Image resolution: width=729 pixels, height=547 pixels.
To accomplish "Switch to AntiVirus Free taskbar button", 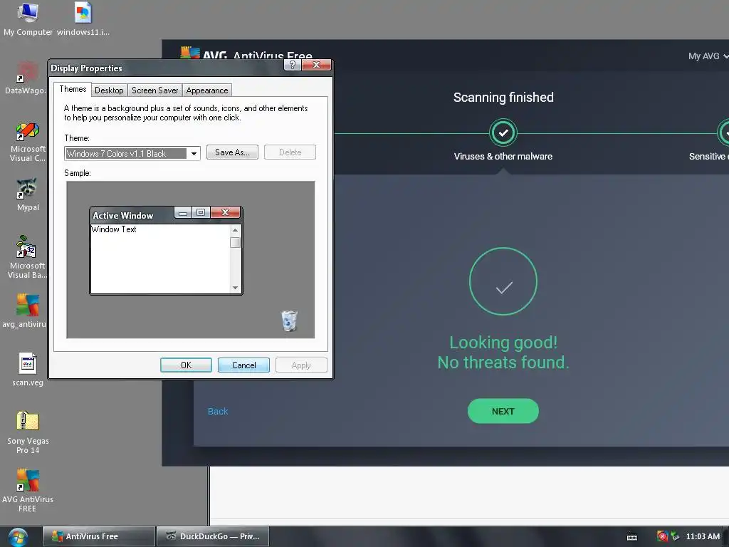I will click(x=98, y=536).
